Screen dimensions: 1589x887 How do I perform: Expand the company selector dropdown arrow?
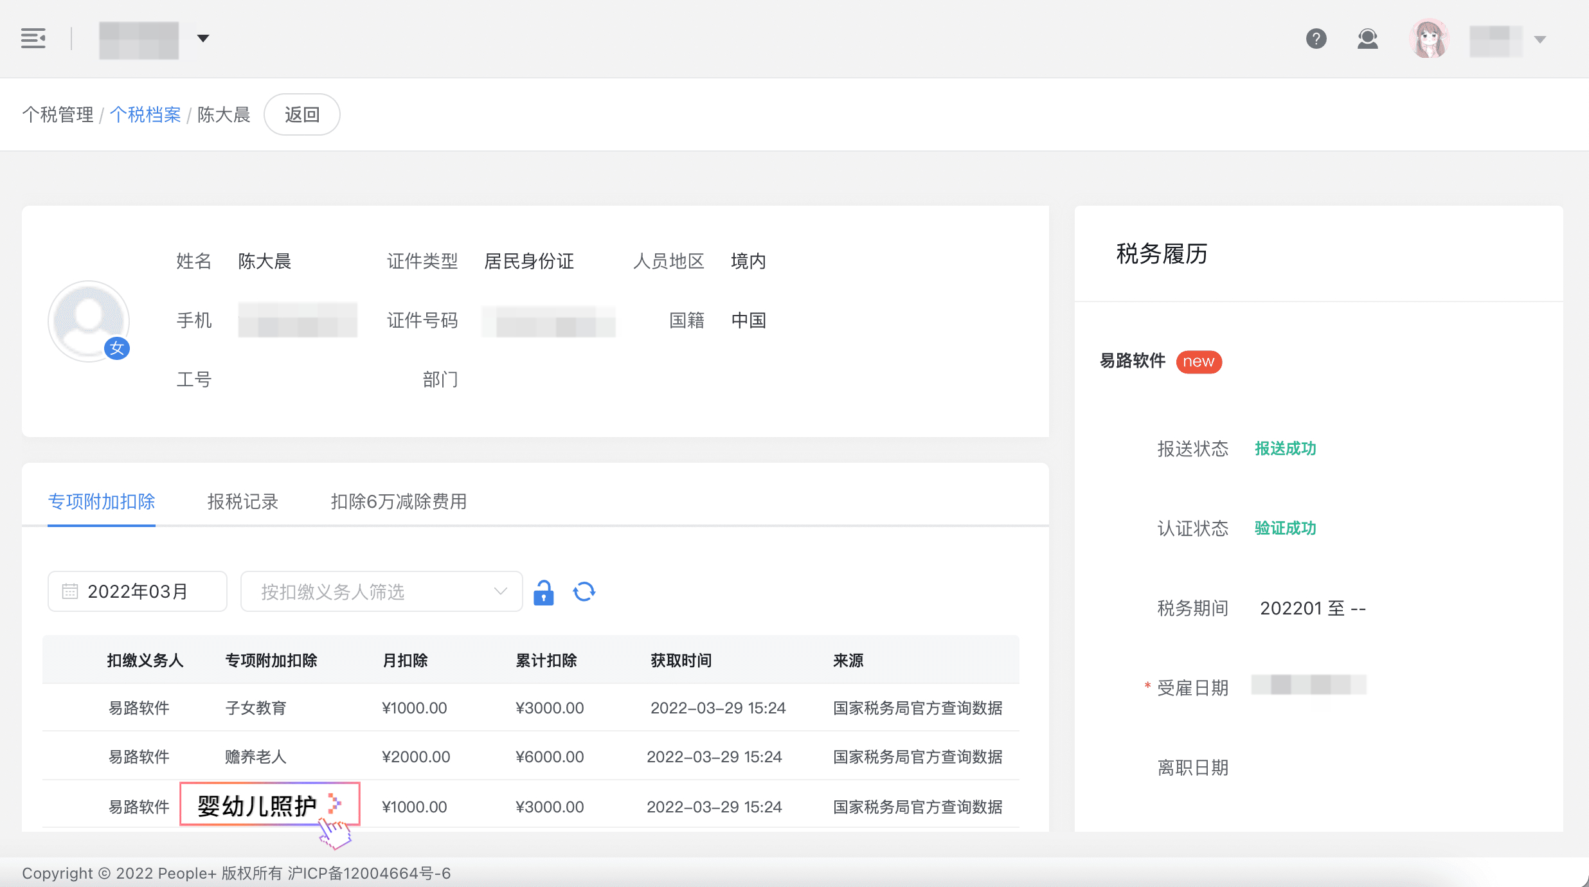click(203, 39)
